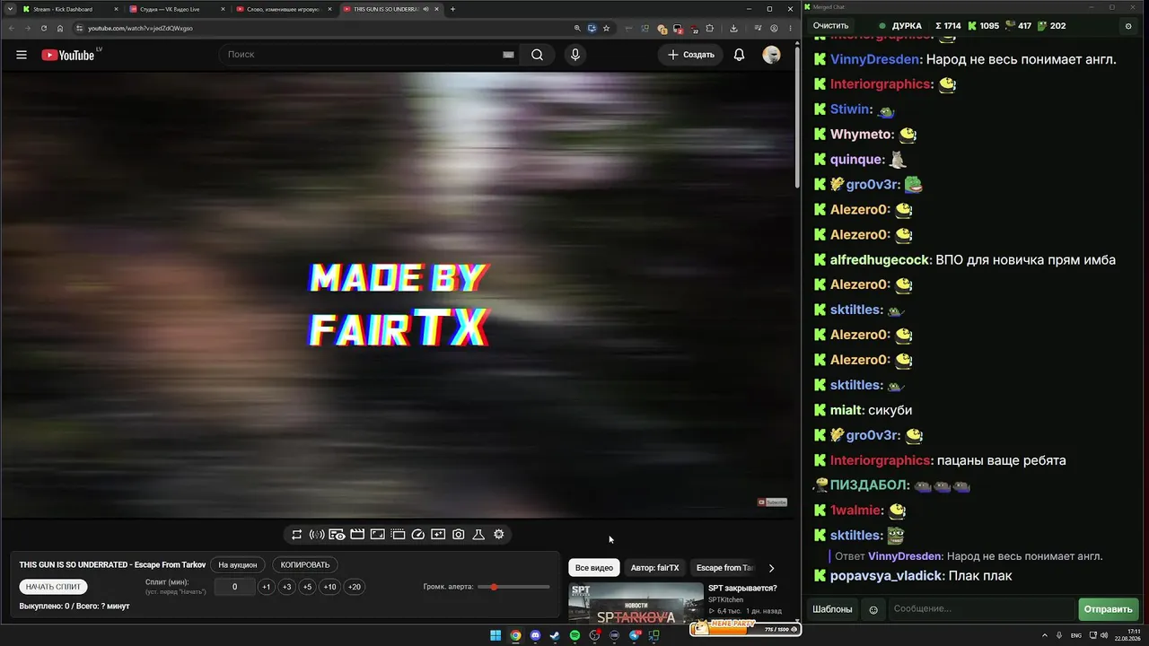1149x646 pixels.
Task: Open settings gear in player toolbar
Action: pos(499,535)
